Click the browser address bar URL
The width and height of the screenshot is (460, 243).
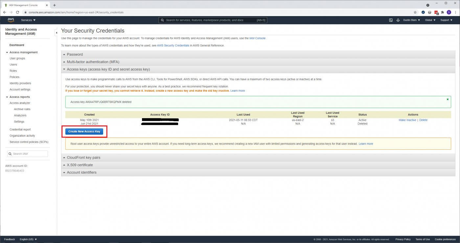[76, 12]
